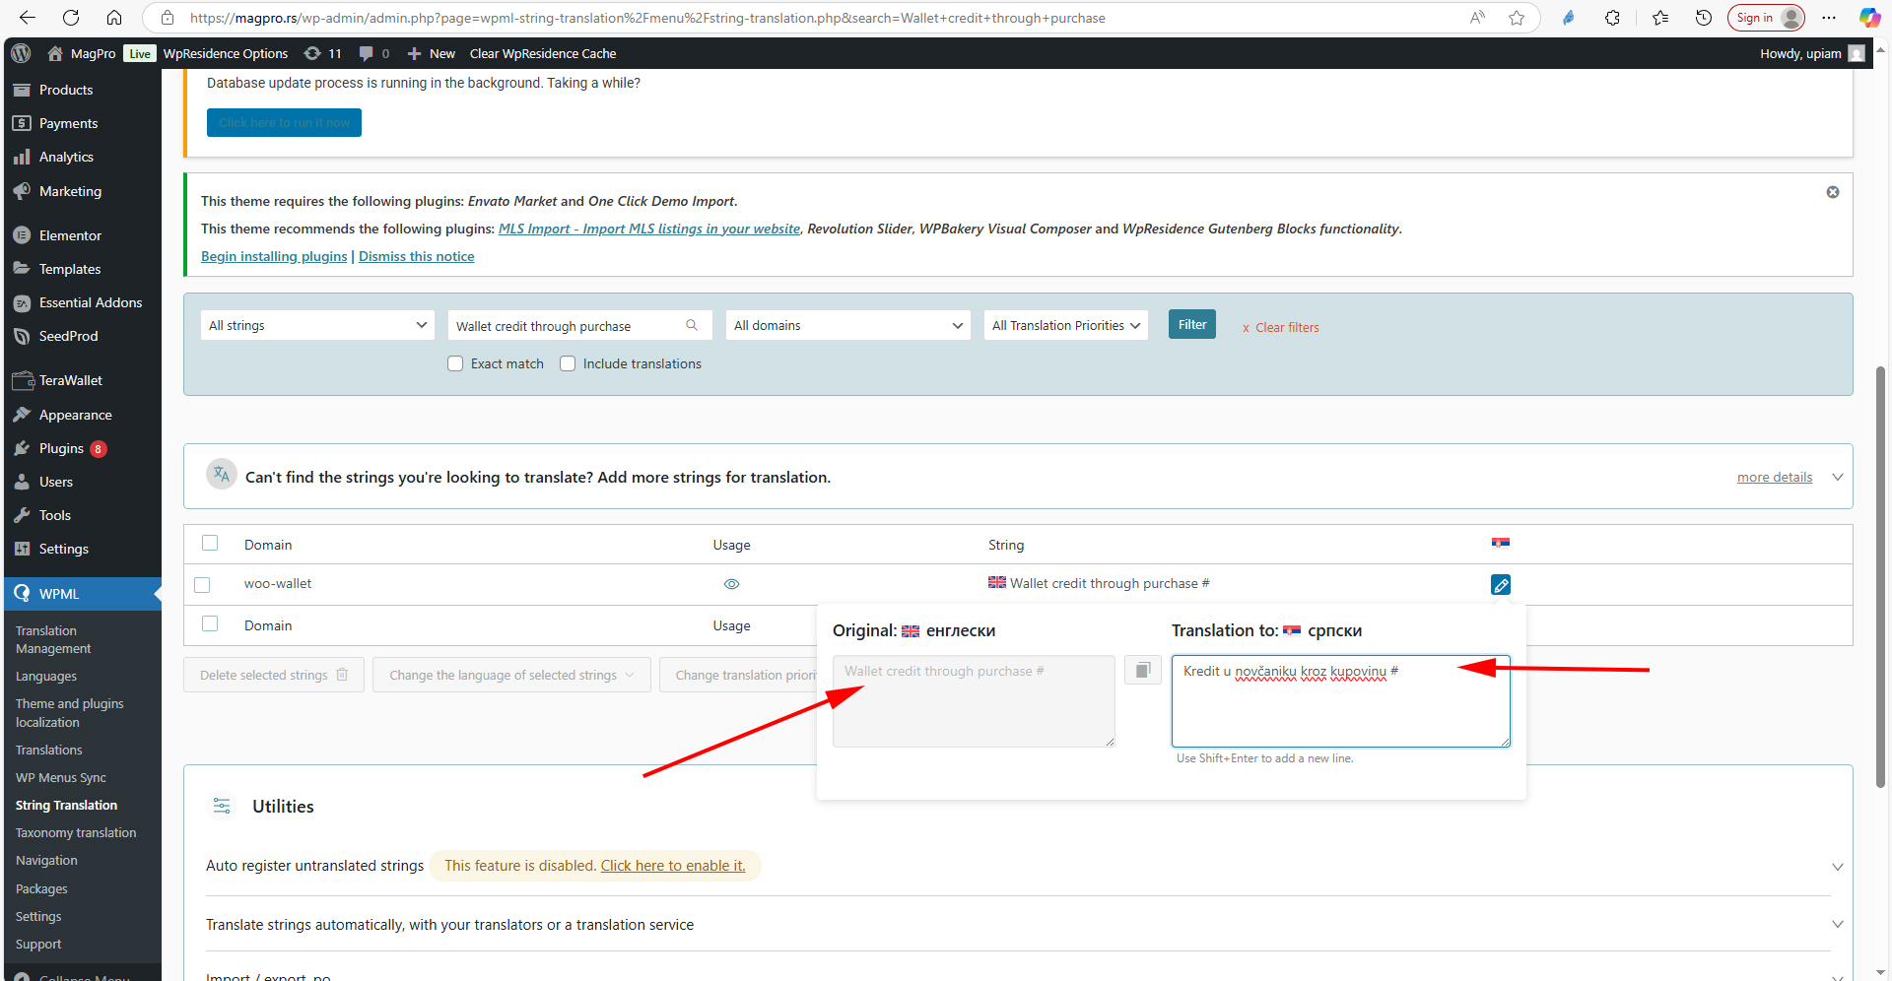Click the browser address bar URL

pyautogui.click(x=647, y=18)
